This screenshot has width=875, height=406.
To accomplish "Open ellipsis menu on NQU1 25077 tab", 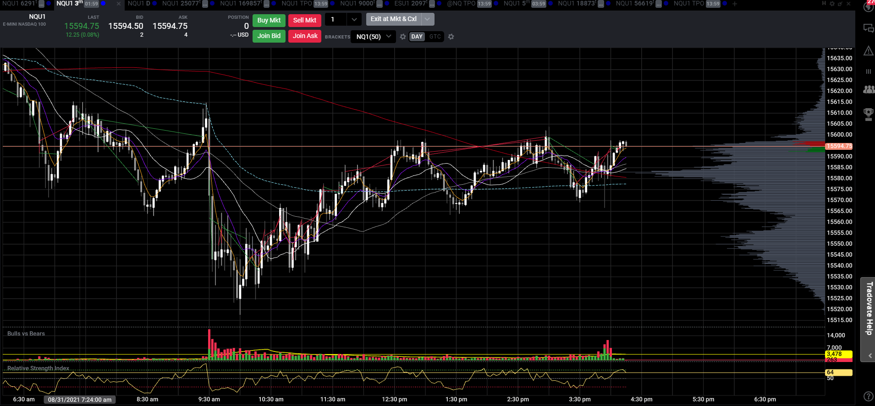I will pyautogui.click(x=205, y=4).
